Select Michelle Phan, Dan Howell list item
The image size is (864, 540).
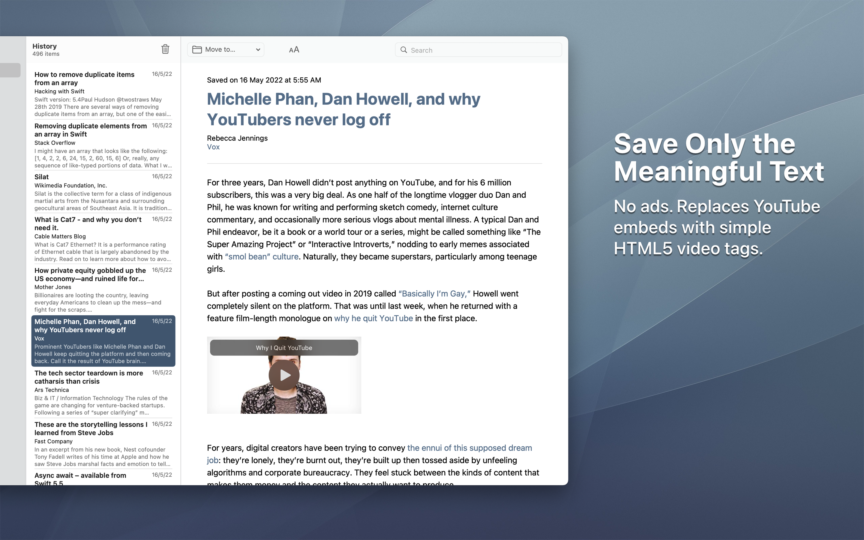[x=103, y=341]
